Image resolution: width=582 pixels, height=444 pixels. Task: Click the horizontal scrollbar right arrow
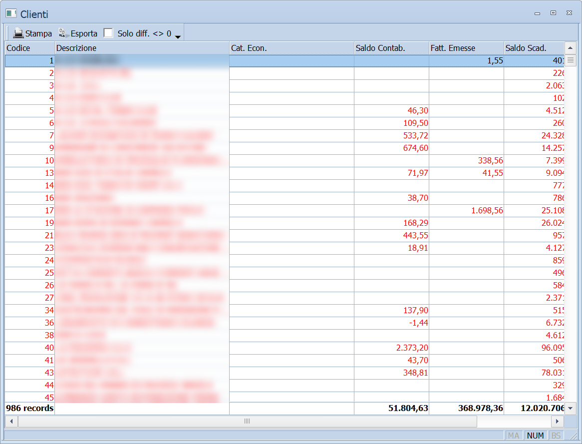click(557, 421)
